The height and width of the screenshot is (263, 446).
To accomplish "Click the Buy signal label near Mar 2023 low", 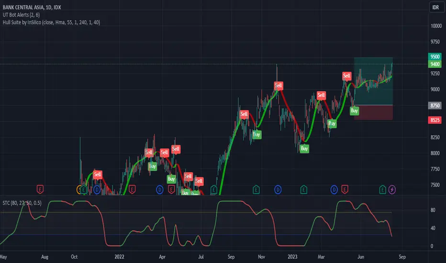I will point(332,123).
